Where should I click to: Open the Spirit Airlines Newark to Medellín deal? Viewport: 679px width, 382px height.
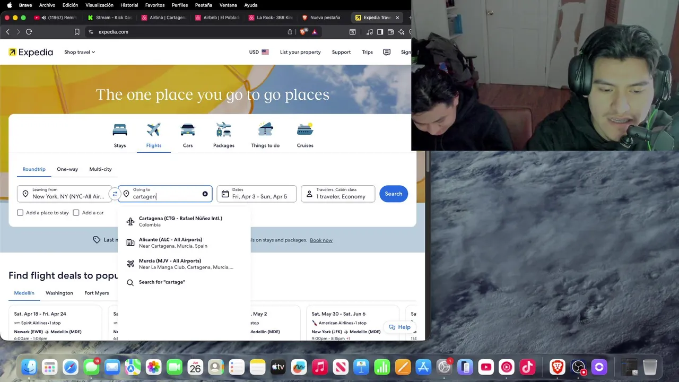pyautogui.click(x=55, y=323)
